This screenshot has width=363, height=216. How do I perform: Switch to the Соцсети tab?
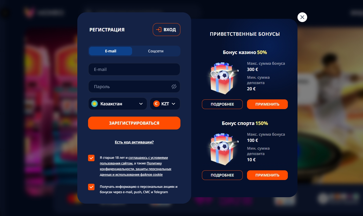(156, 51)
